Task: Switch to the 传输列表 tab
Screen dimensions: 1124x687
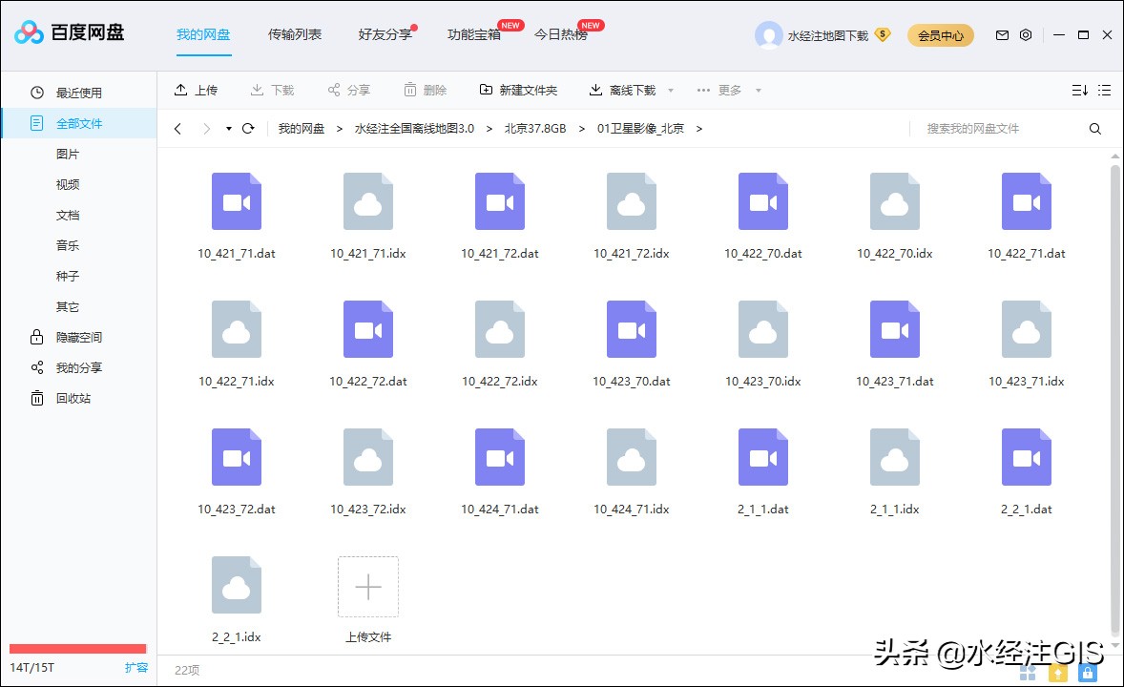Action: point(294,31)
